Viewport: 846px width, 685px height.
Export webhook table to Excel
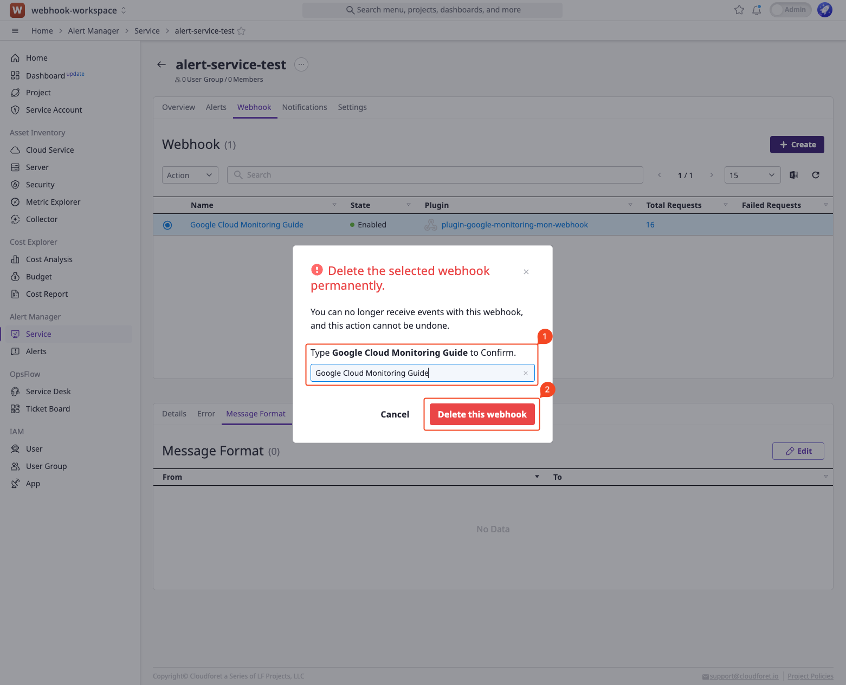click(793, 175)
